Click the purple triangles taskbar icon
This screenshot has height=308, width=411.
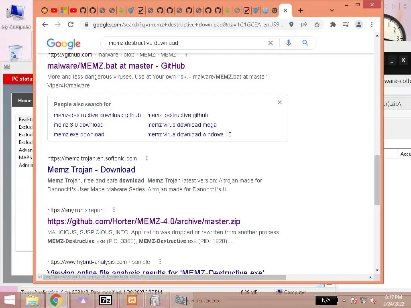coord(82,300)
